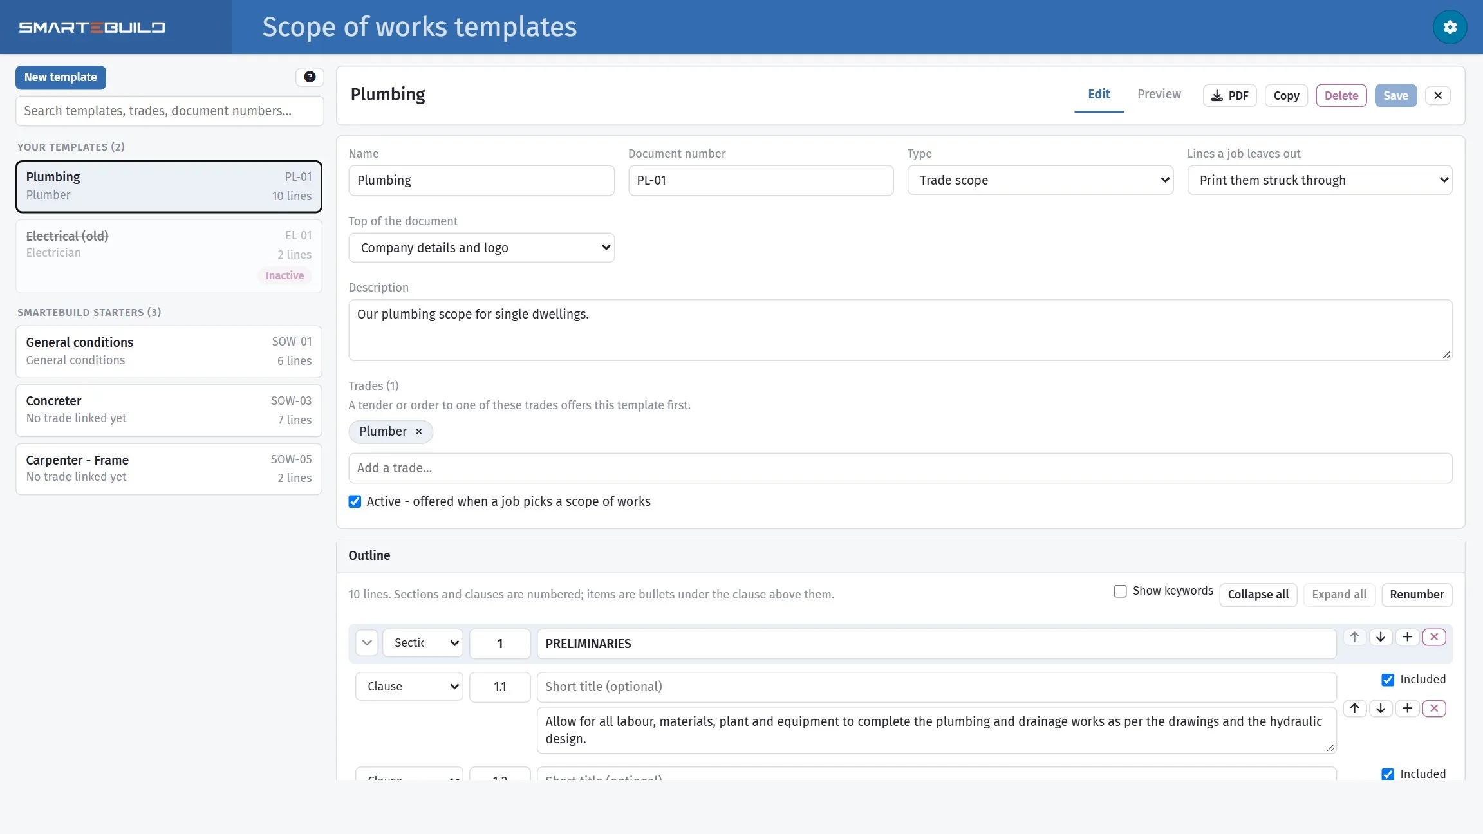Open the help question mark icon
This screenshot has width=1483, height=834.
(x=310, y=77)
